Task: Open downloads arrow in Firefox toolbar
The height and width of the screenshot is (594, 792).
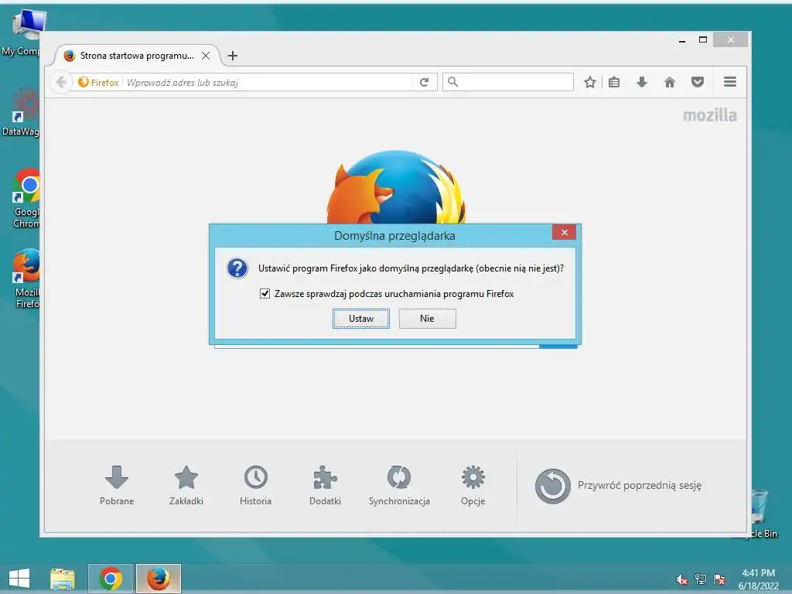Action: tap(641, 82)
